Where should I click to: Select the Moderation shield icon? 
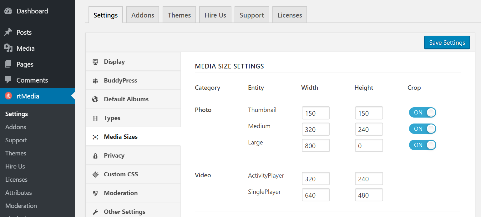95,193
